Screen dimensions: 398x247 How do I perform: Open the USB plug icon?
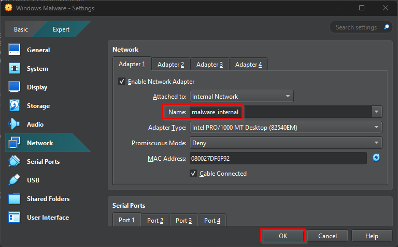click(14, 180)
